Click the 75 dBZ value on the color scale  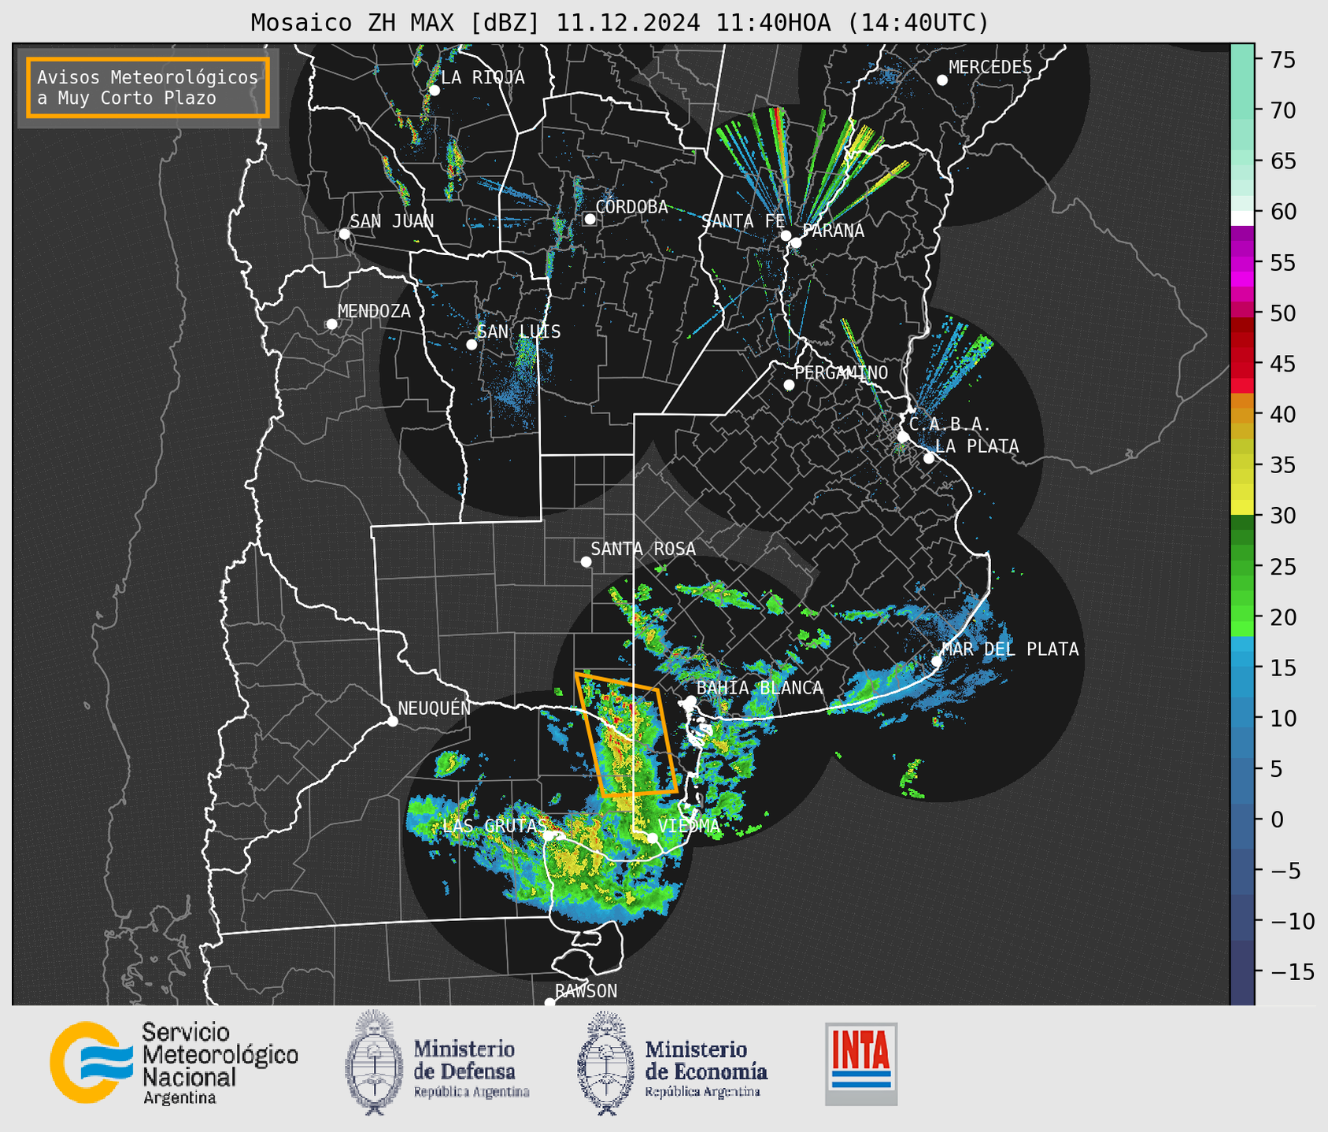tap(1282, 60)
